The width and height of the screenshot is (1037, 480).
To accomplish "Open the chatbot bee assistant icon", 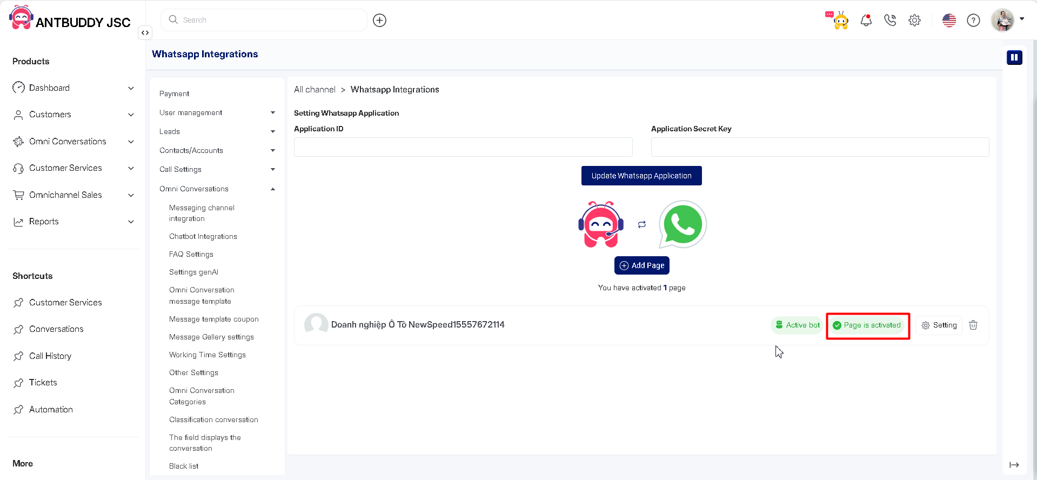I will click(x=837, y=20).
